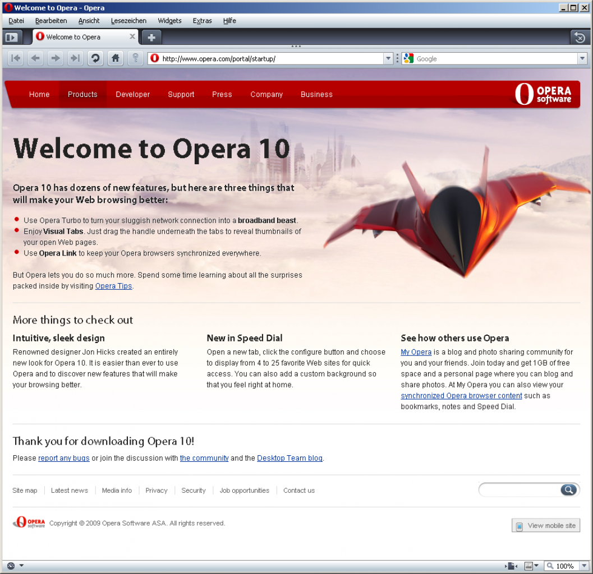
Task: Open Job opportunities footer link
Action: pyautogui.click(x=245, y=490)
